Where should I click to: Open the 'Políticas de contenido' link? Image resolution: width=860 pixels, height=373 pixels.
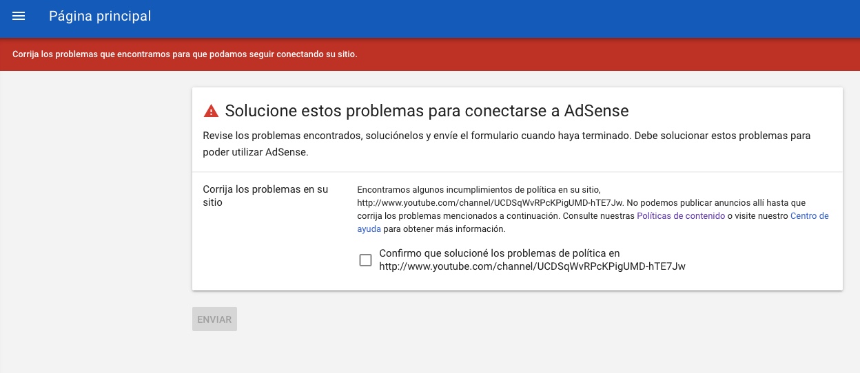[680, 215]
